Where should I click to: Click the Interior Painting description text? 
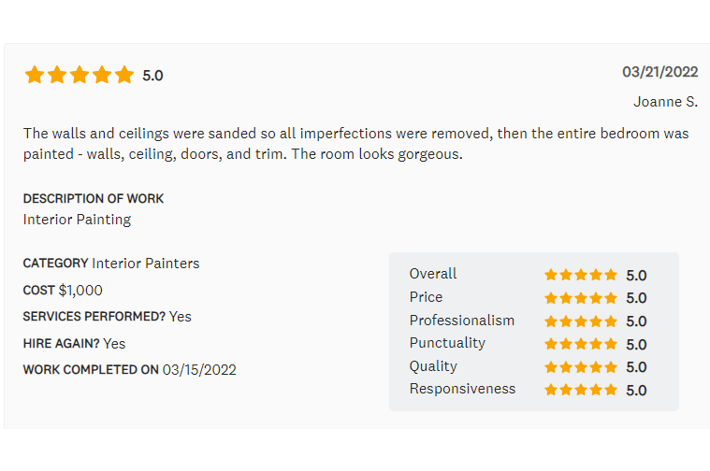pyautogui.click(x=77, y=220)
